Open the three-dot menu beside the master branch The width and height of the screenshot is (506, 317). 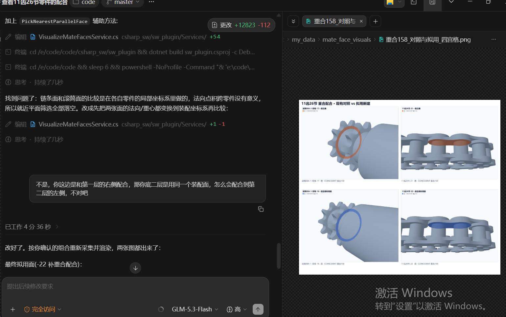[151, 2]
